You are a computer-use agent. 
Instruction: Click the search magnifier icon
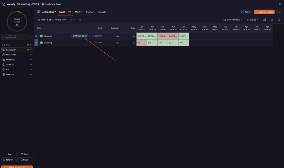pyautogui.click(x=80, y=20)
